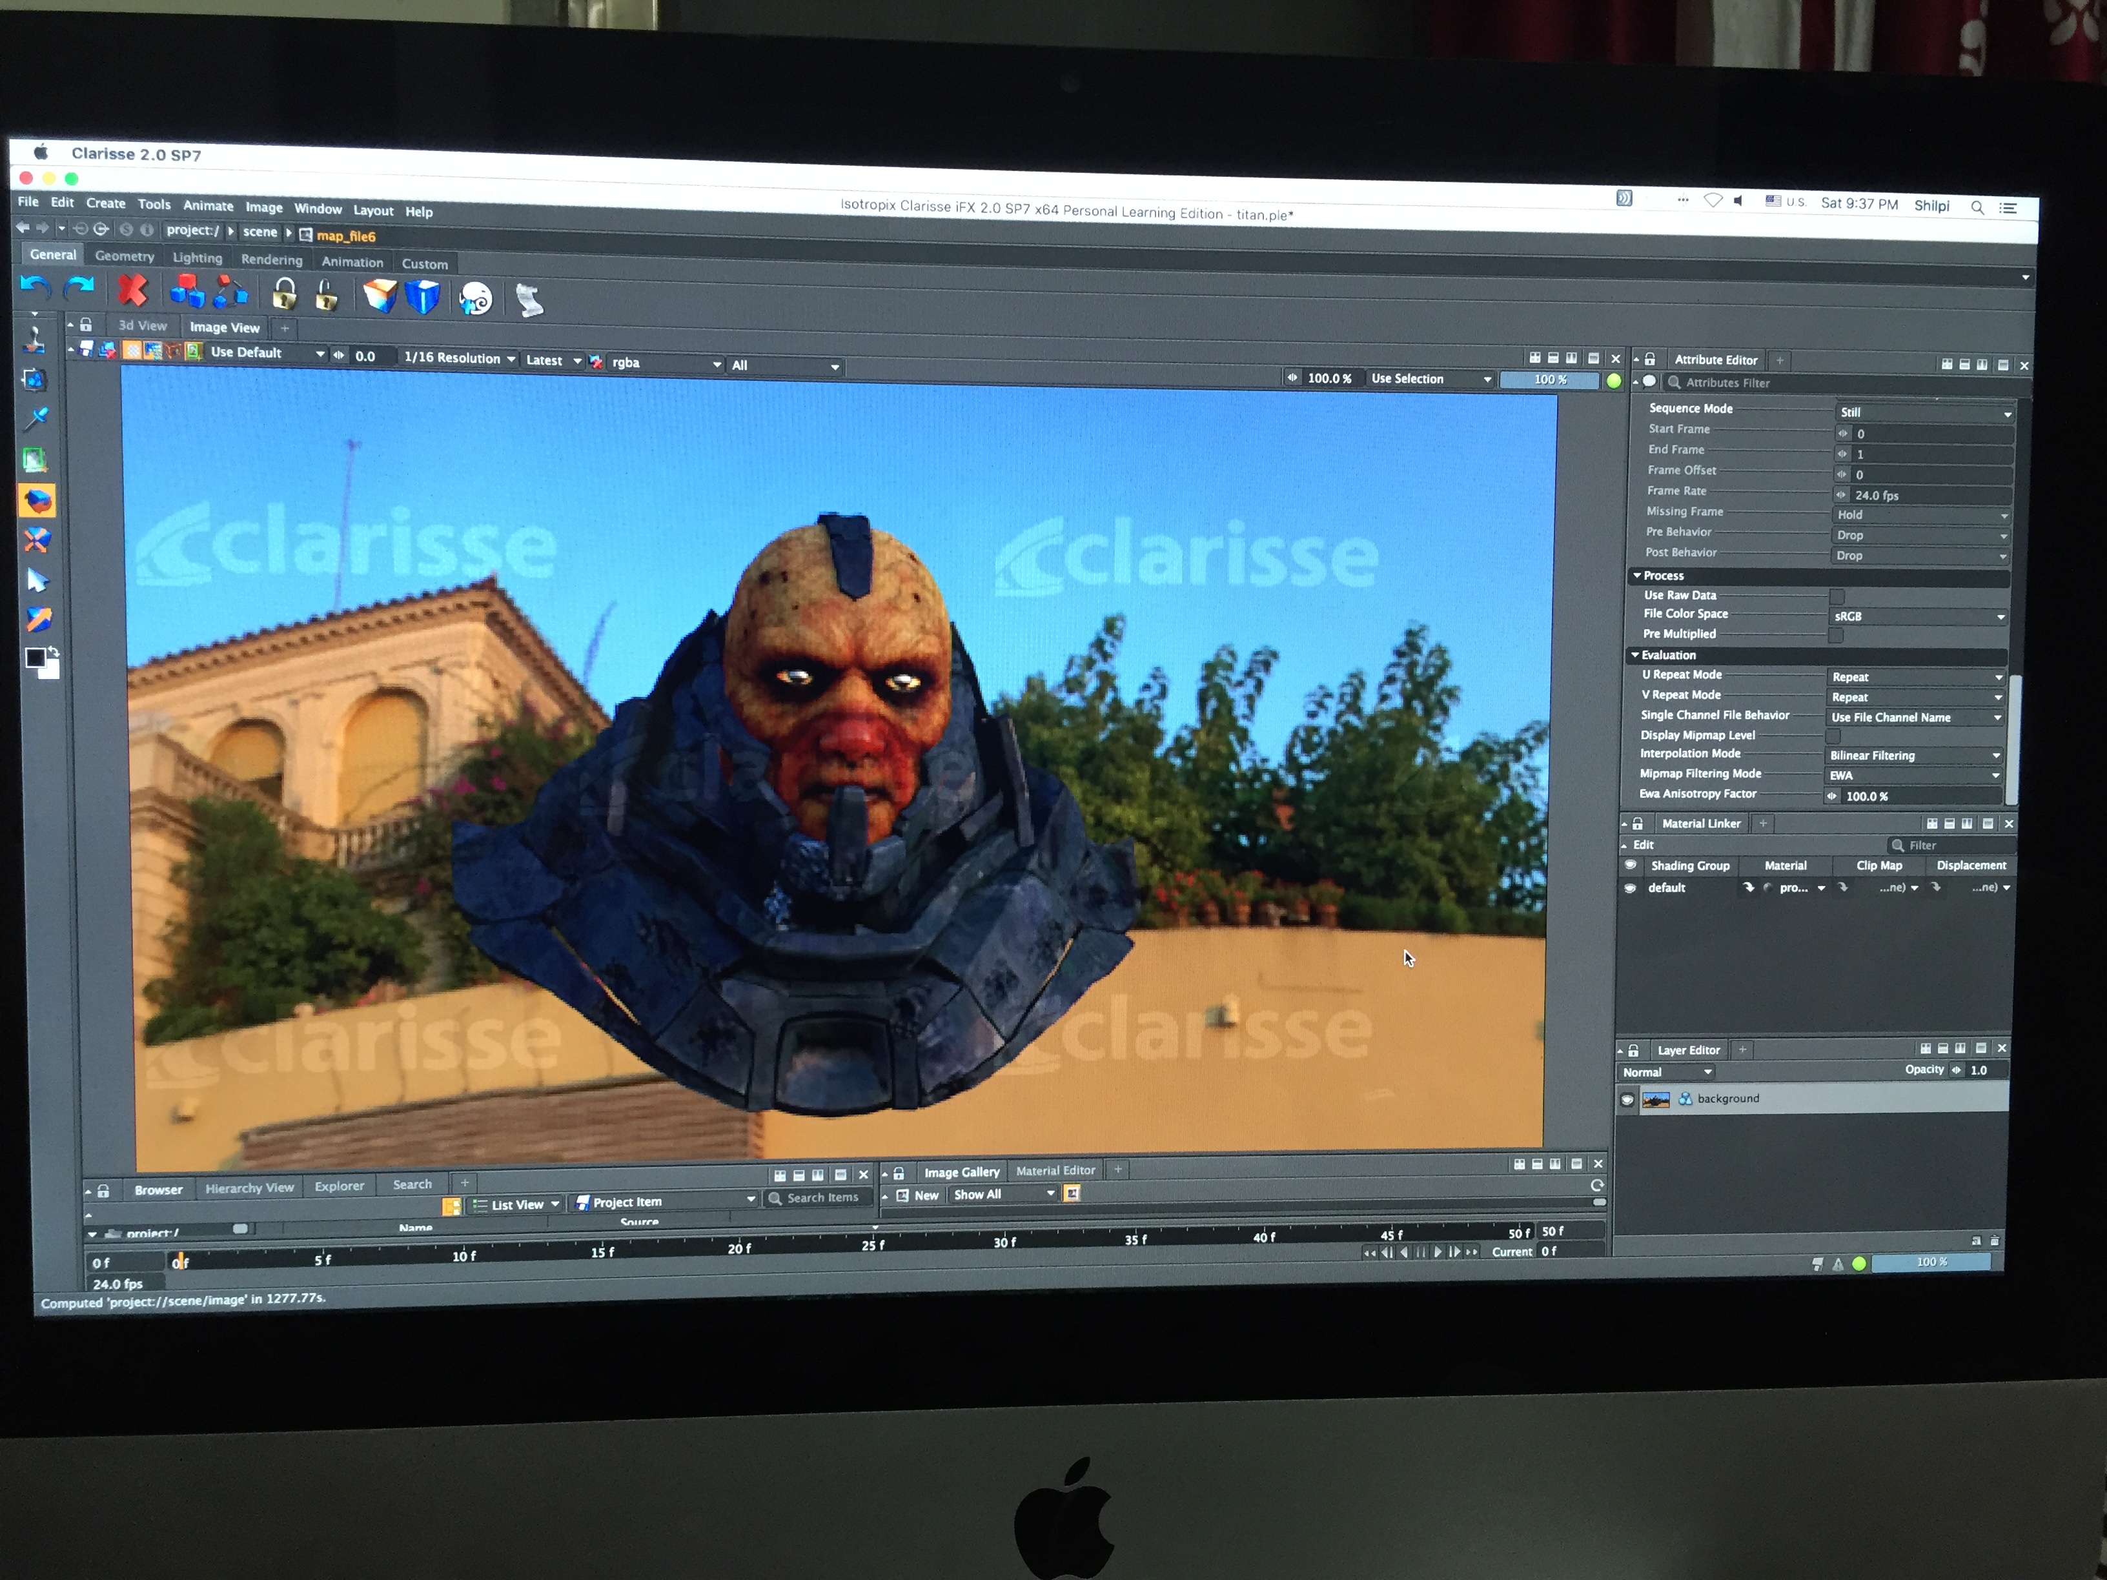This screenshot has width=2107, height=1580.
Task: Toggle the lock icon beside 3d View tab
Action: pos(86,325)
